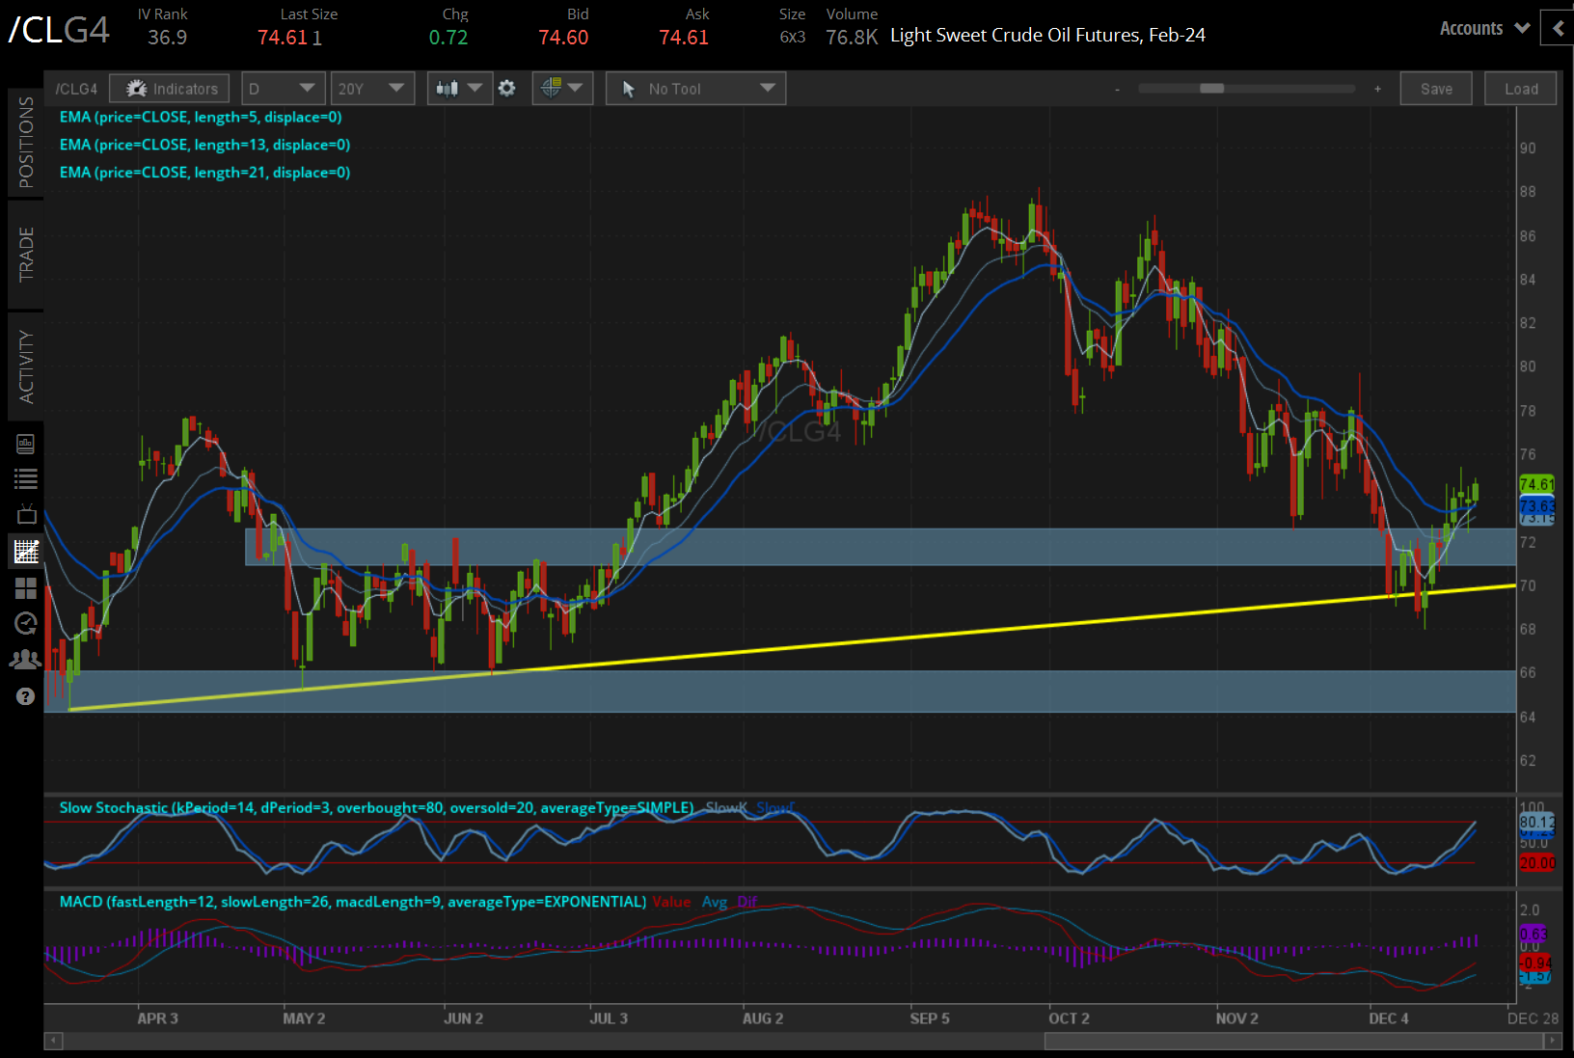Click the help question mark icon
Screen dimensions: 1574x1058
[x=26, y=696]
